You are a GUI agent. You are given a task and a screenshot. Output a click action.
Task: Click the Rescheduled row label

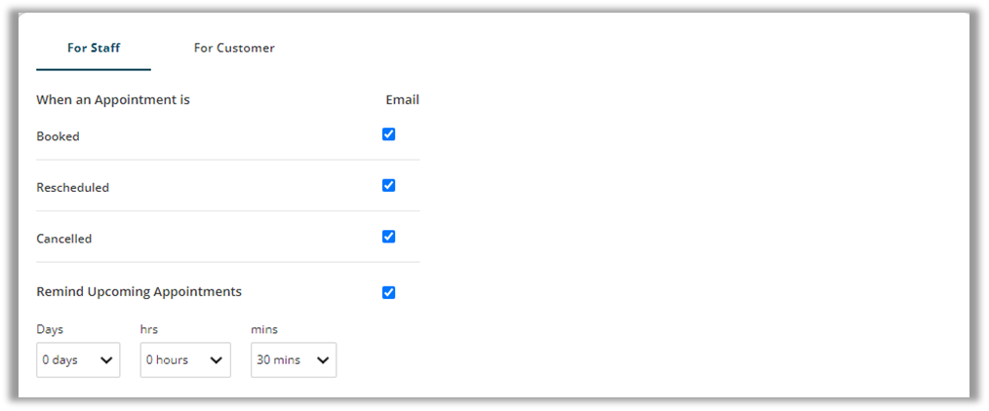pyautogui.click(x=72, y=187)
